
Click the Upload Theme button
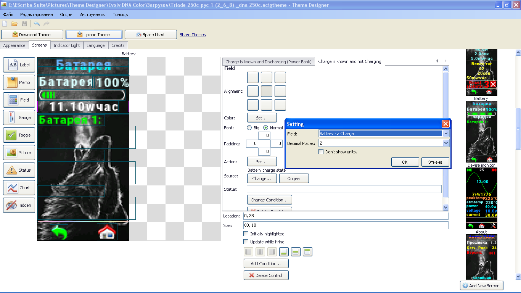94,35
